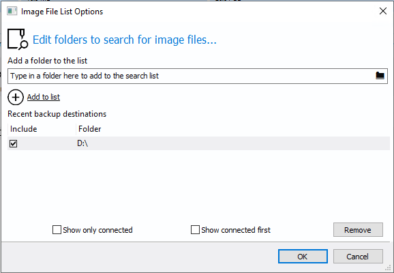The image size is (394, 273).
Task: Enable Show connected first checkbox
Action: point(195,230)
